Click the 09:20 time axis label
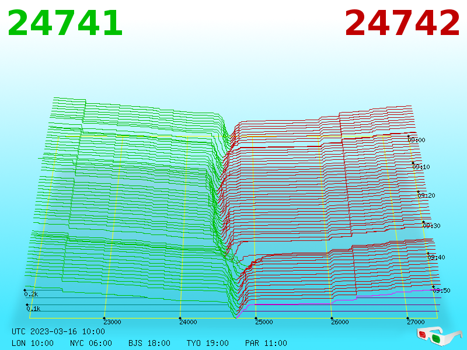This screenshot has height=350, width=467. pos(427,195)
